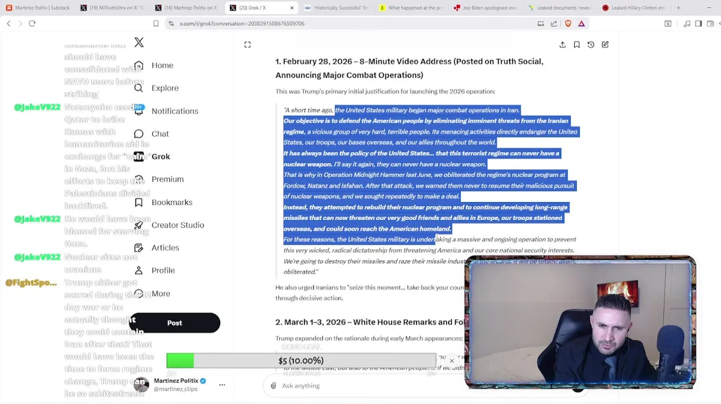Open the media control music-note icon
The height and width of the screenshot is (404, 721).
click(687, 24)
